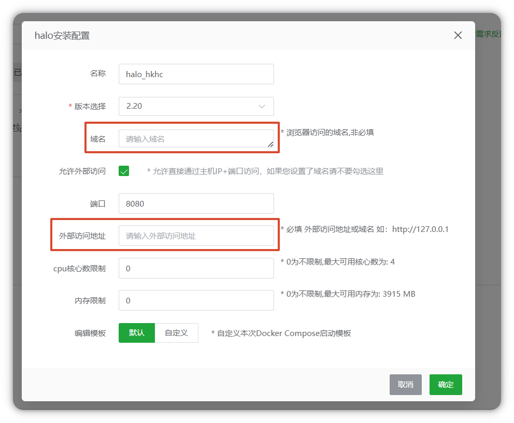The image size is (514, 423).
Task: Click the hint 最大可用核心数为: 4
Action: tap(338, 262)
